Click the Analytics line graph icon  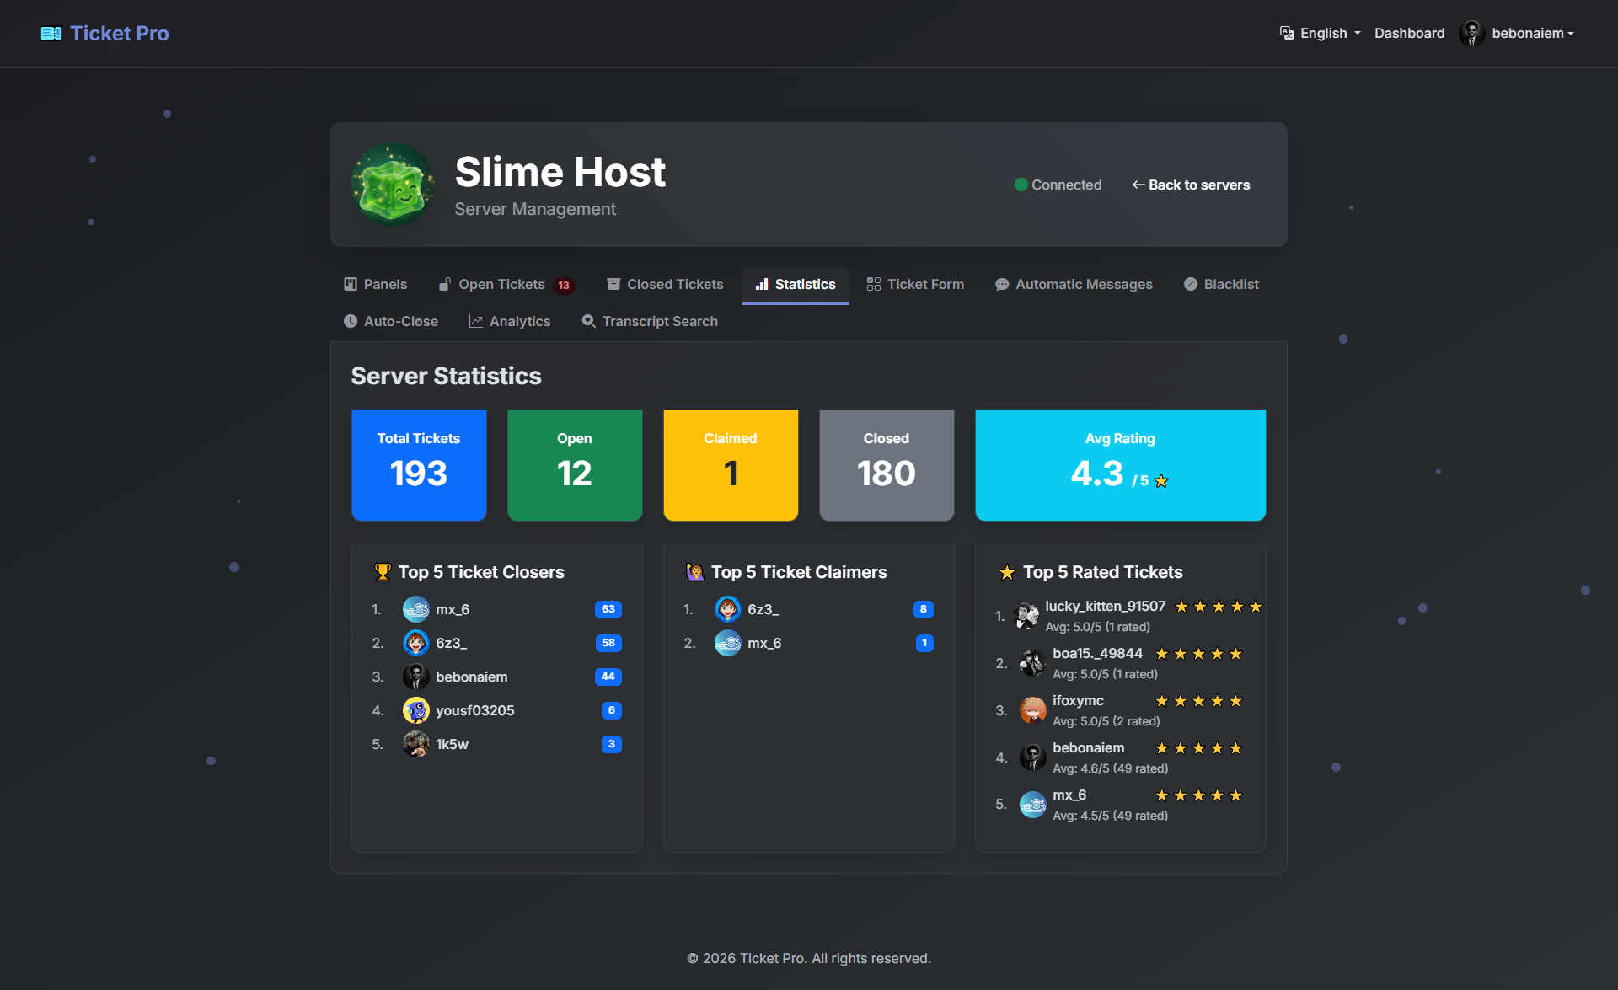476,321
